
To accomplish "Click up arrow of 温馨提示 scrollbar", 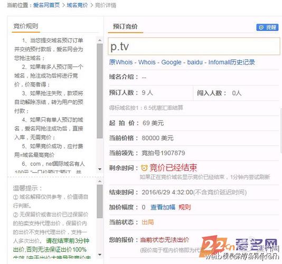I will pos(100,181).
